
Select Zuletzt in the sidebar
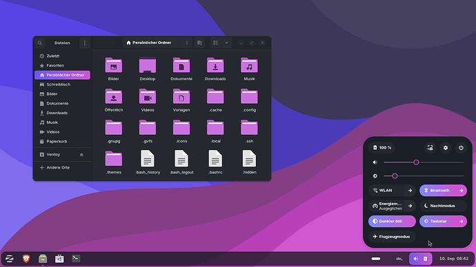[x=62, y=56]
